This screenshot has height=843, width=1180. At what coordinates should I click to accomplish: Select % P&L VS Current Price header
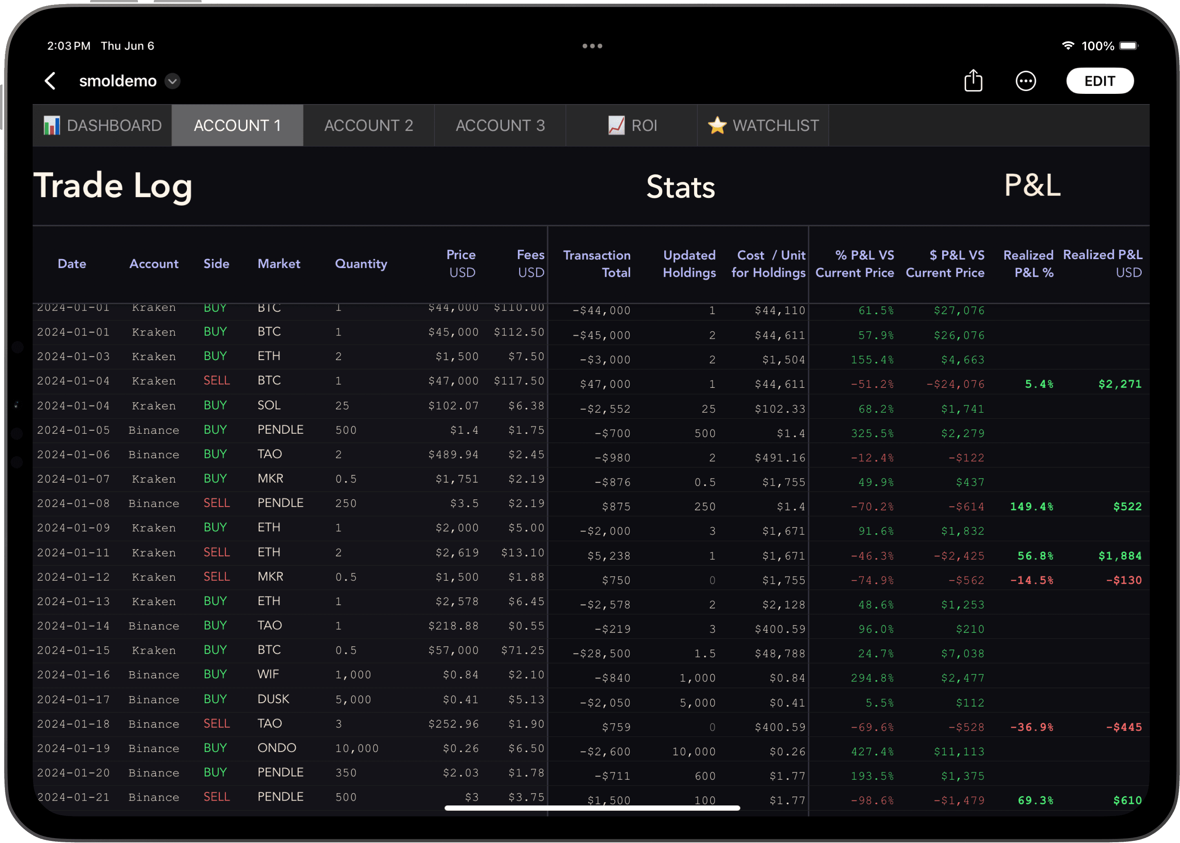[854, 264]
